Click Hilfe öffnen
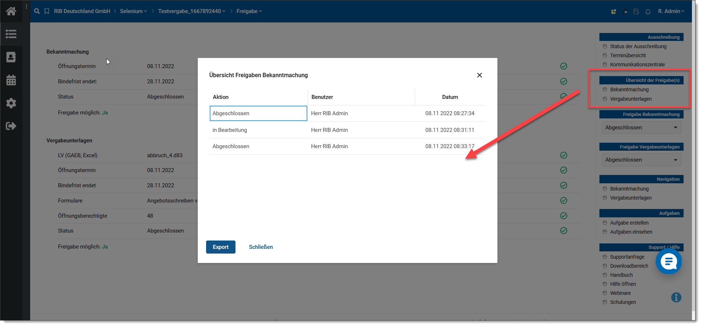The image size is (701, 326). click(x=623, y=284)
